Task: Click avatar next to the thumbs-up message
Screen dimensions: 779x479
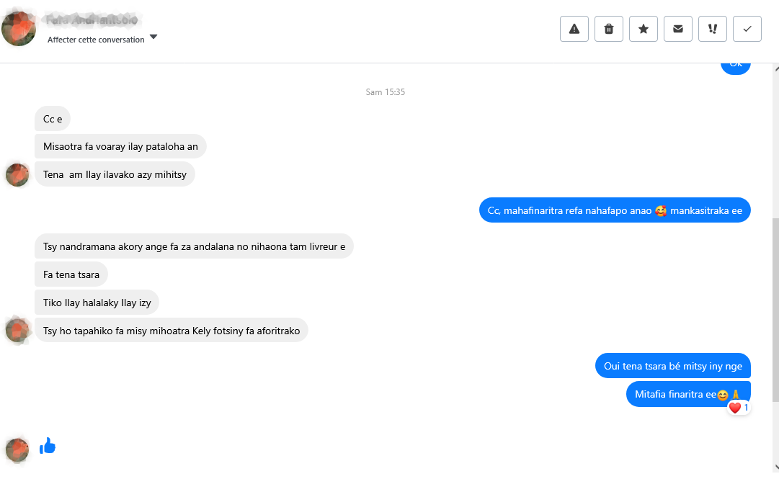Action: coord(17,449)
